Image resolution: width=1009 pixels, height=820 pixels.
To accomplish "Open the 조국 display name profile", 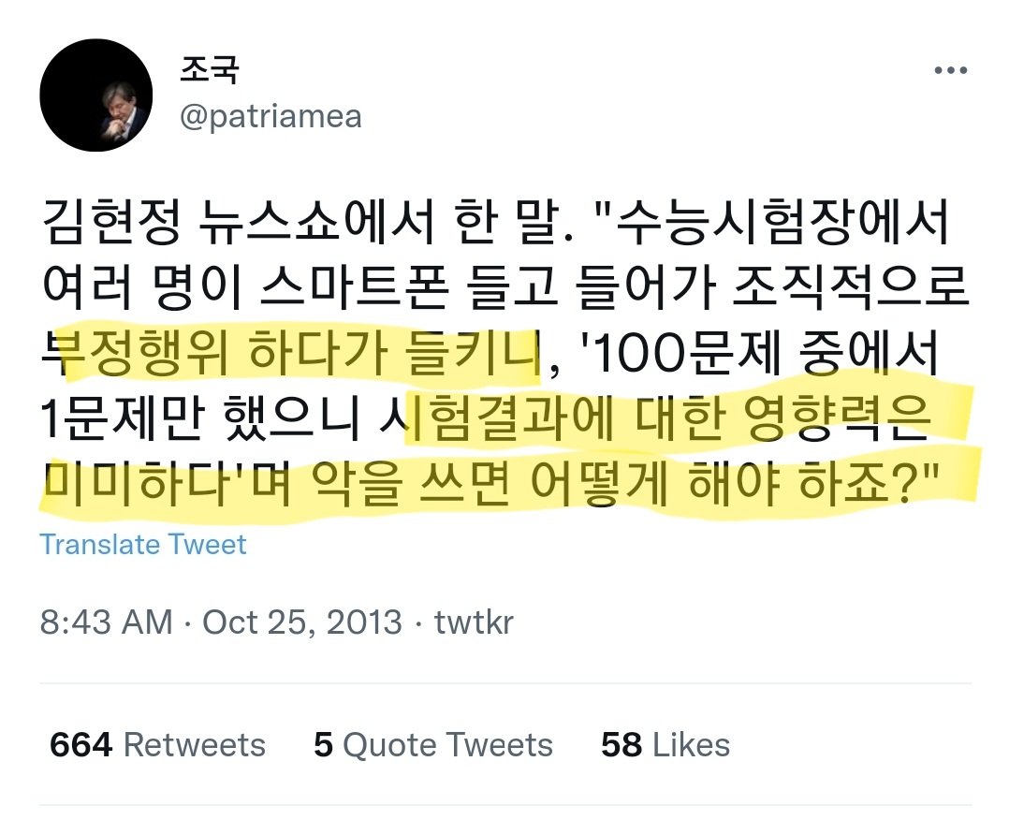I will (210, 69).
